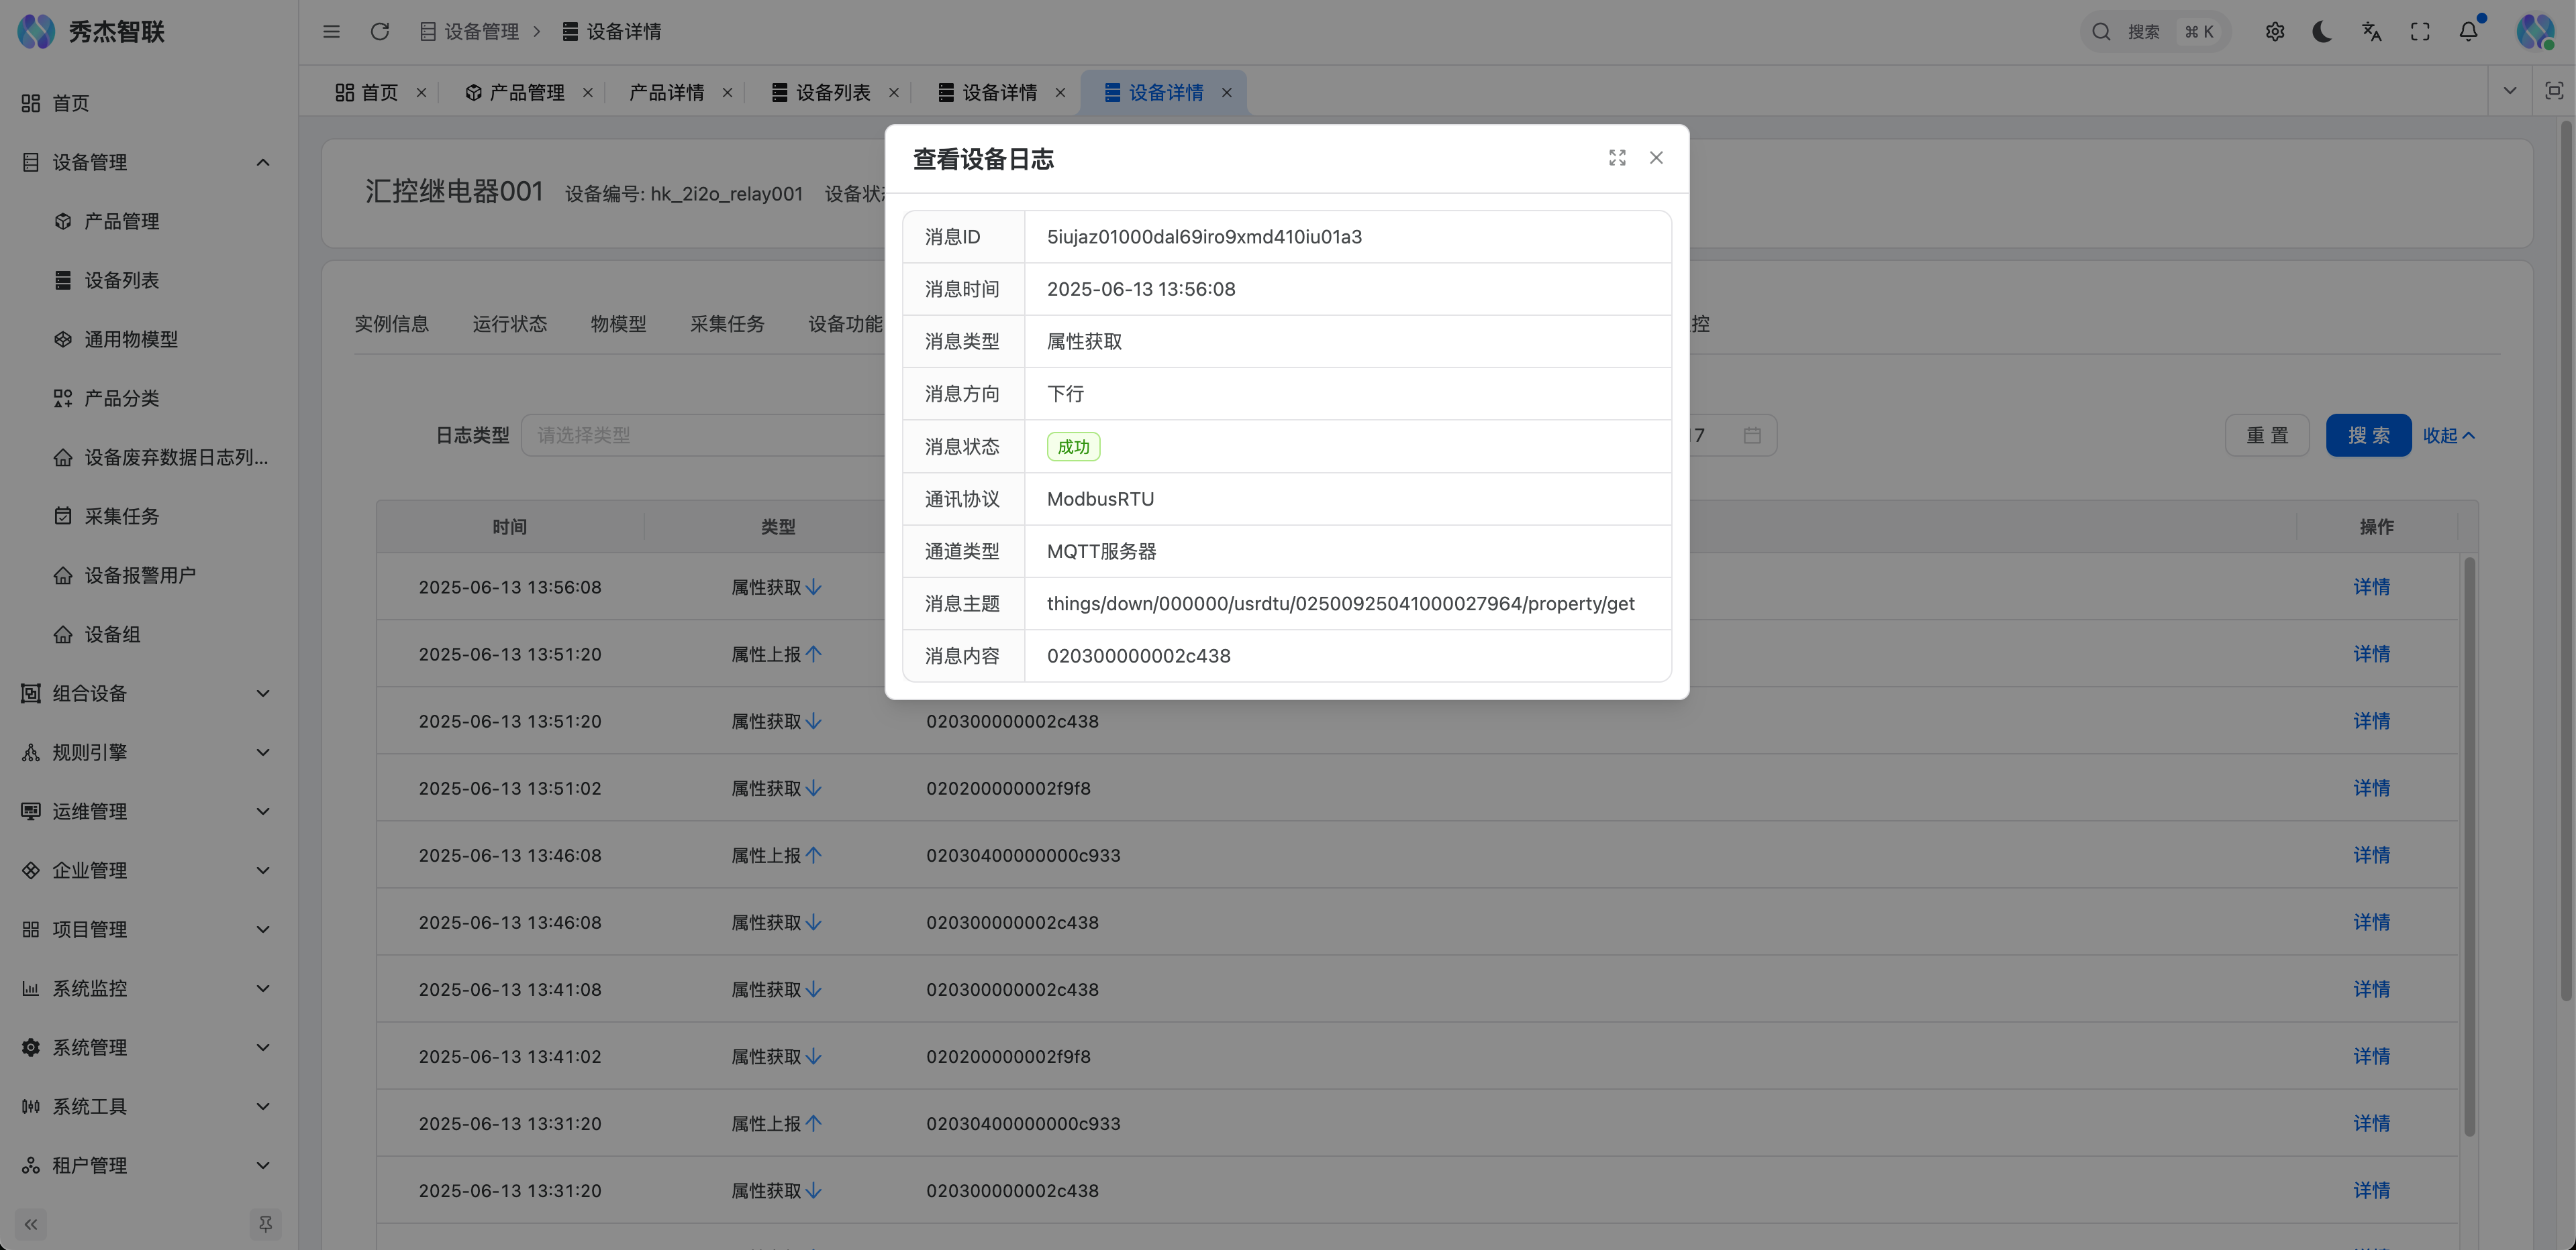Enter fullscreen mode from the top toolbar

[x=2421, y=31]
